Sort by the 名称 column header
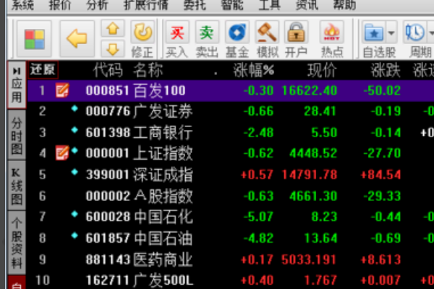434x289 pixels. point(148,70)
